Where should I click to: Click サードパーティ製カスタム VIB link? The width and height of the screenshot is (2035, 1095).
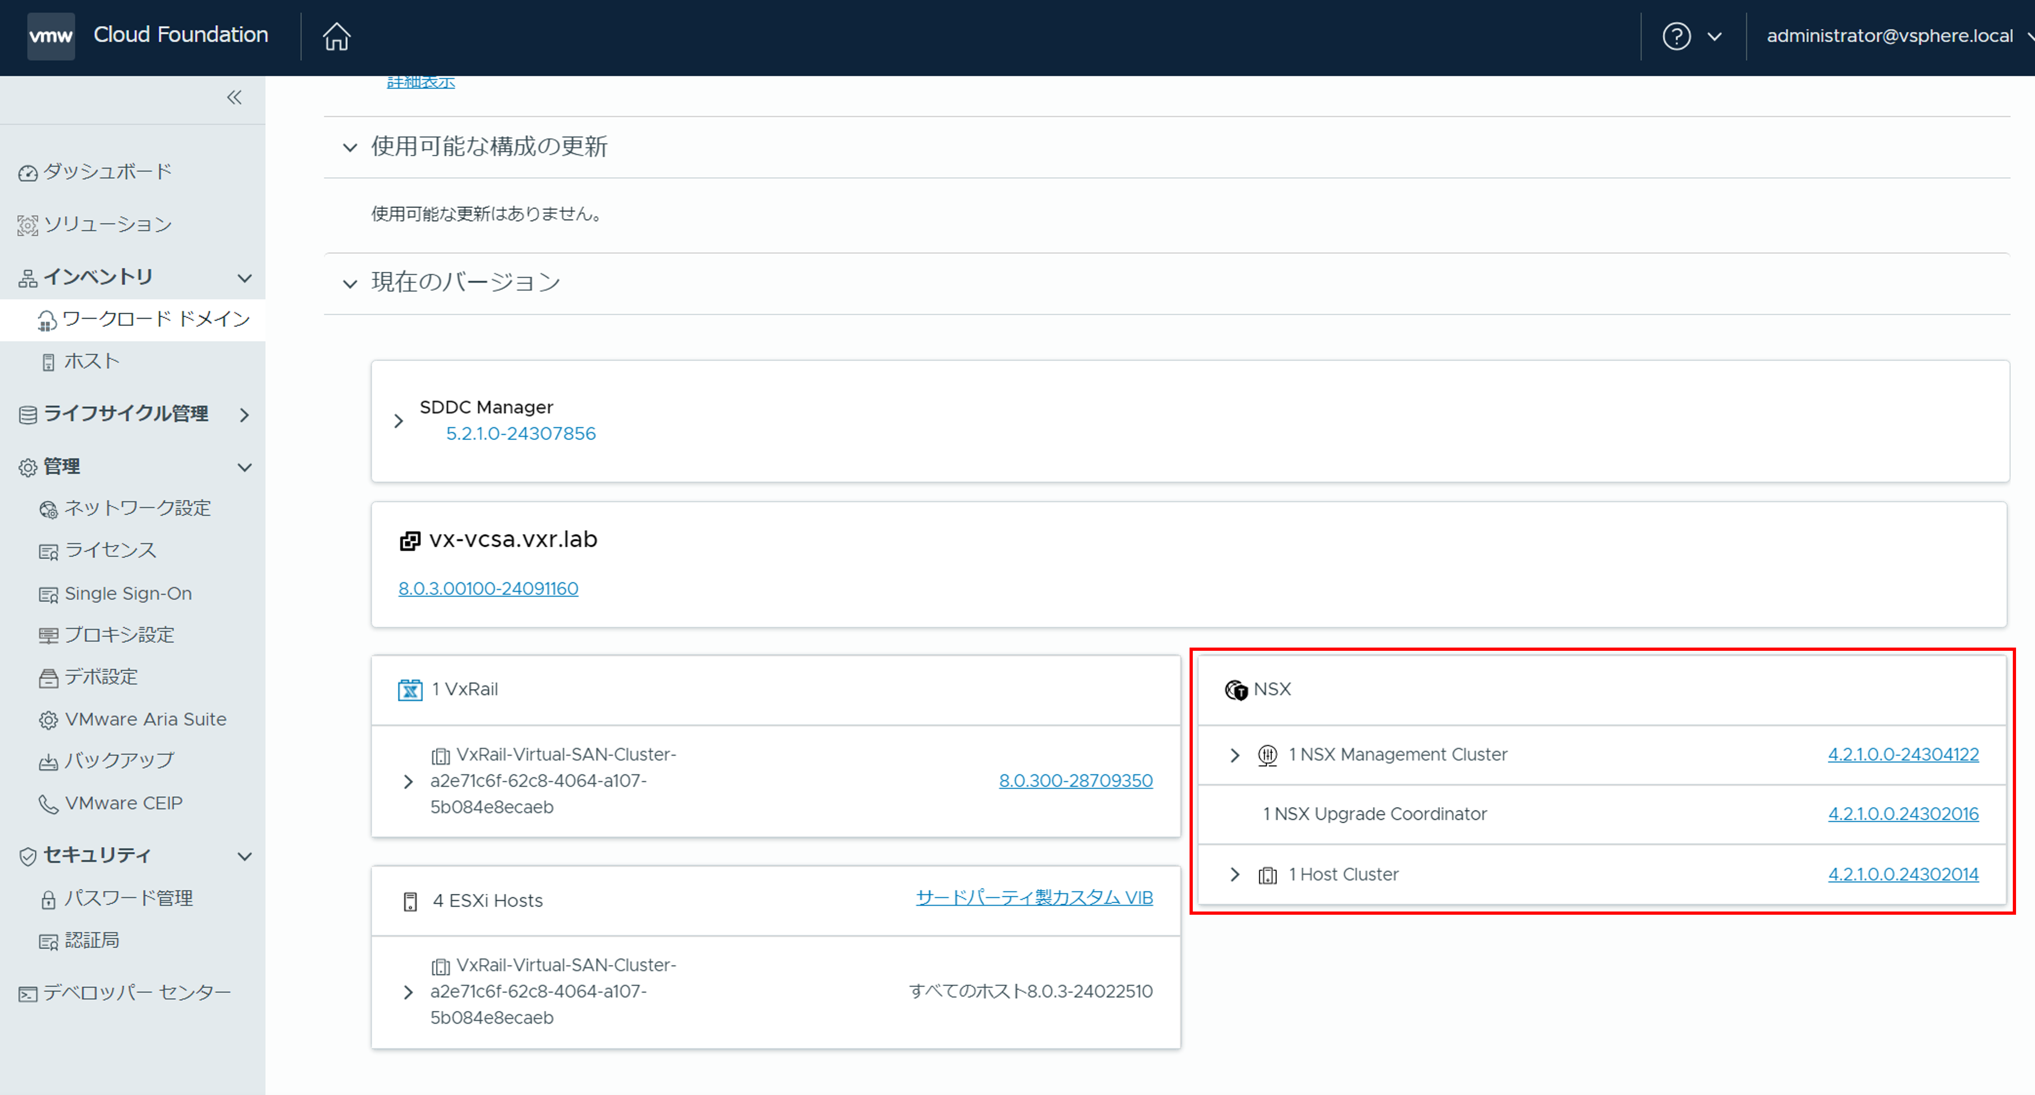1035,898
